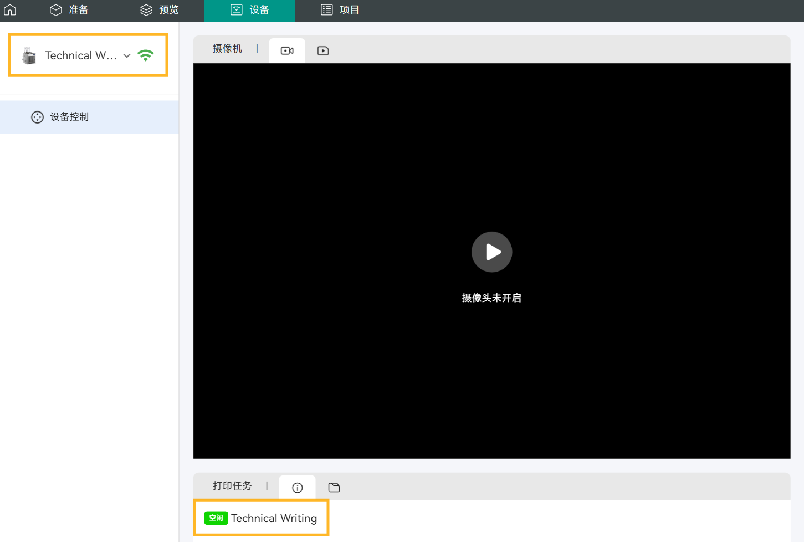Viewport: 804px width, 542px height.
Task: Show print task info icon tab
Action: (298, 488)
